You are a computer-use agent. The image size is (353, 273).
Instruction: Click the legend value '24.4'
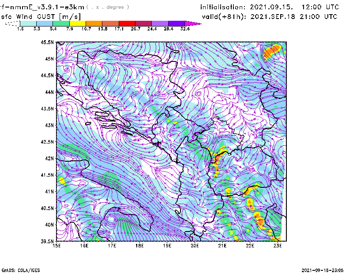click(x=152, y=29)
